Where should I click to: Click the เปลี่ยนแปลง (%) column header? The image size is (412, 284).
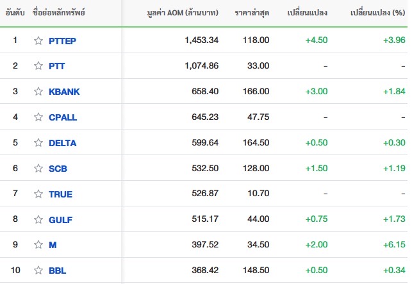[x=378, y=13]
